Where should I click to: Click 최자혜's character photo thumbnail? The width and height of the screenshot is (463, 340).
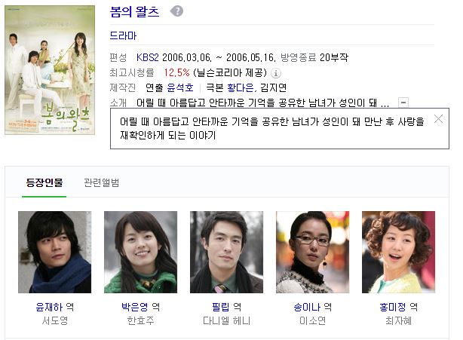coord(398,252)
